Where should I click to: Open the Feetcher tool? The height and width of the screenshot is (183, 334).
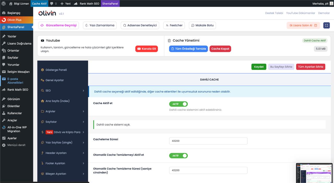pos(174,25)
